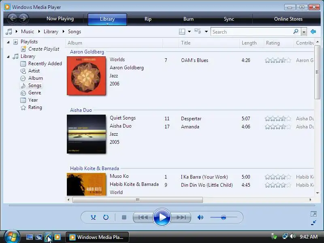Click the Quiet Songs album cover

pos(86,134)
